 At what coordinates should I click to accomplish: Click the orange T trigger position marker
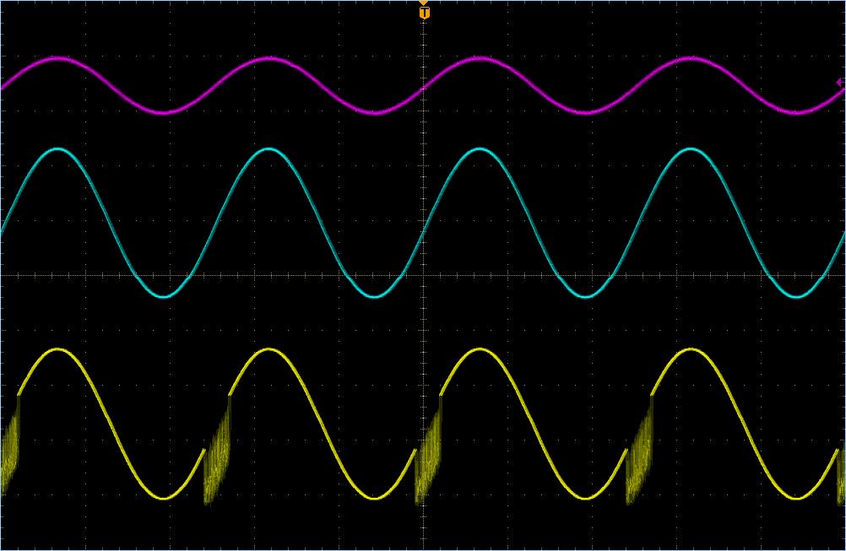coord(424,13)
